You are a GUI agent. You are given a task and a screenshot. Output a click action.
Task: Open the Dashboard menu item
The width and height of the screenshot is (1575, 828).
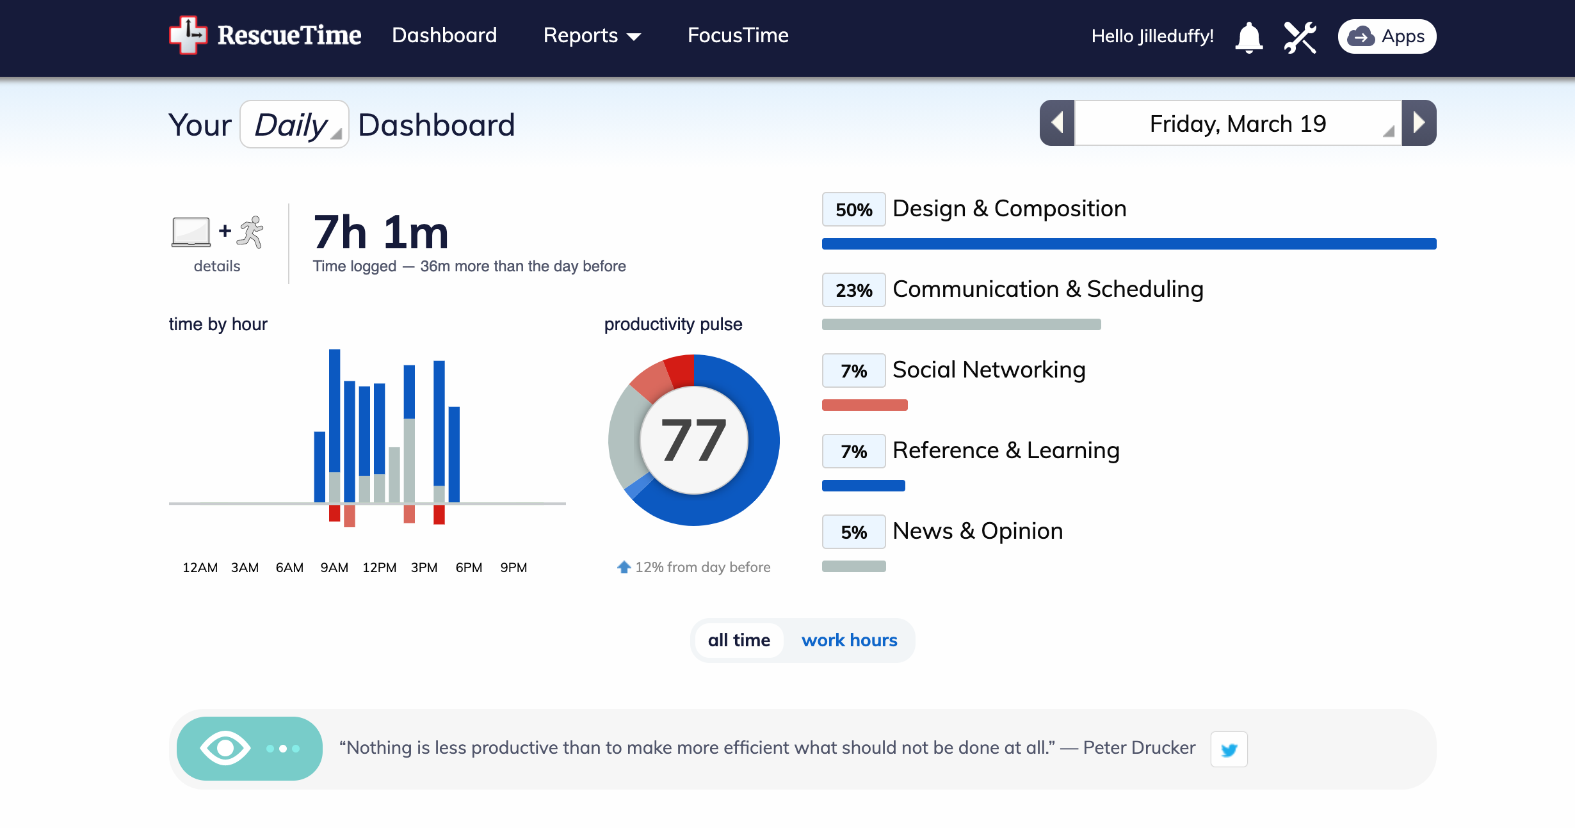pos(442,35)
